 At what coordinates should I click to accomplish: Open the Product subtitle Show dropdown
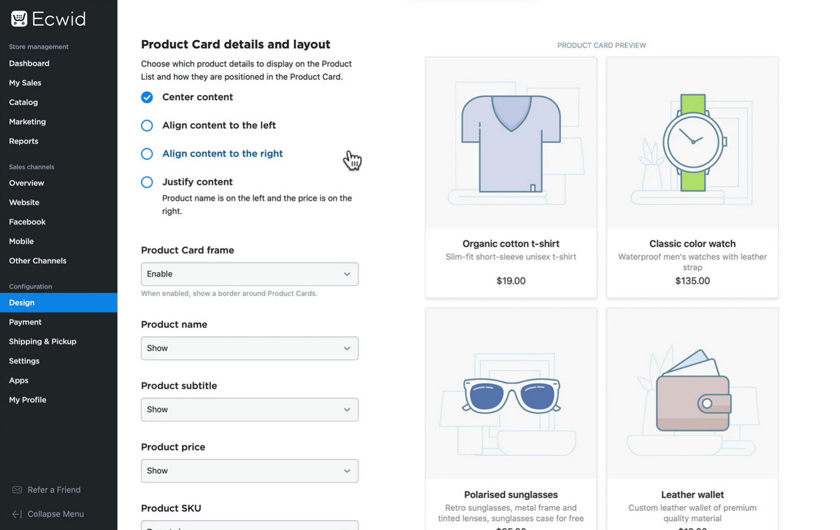[x=250, y=410]
